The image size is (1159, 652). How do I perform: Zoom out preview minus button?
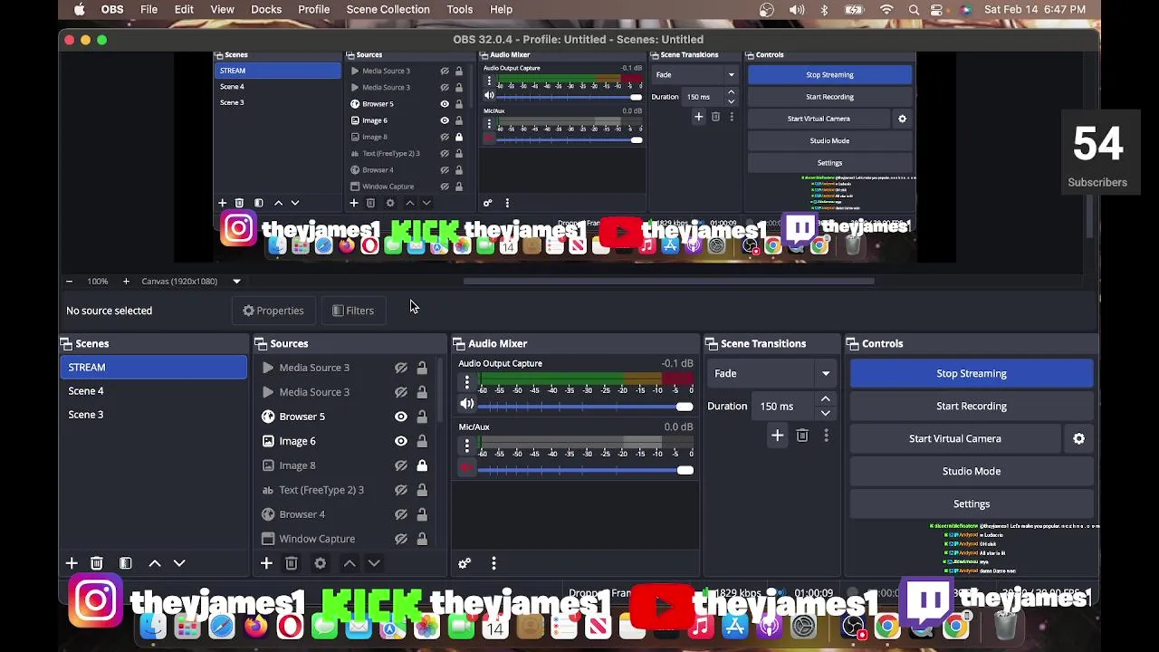pos(69,281)
